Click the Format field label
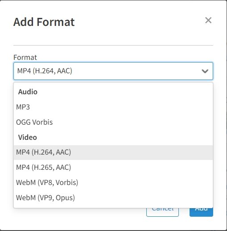 (x=25, y=57)
